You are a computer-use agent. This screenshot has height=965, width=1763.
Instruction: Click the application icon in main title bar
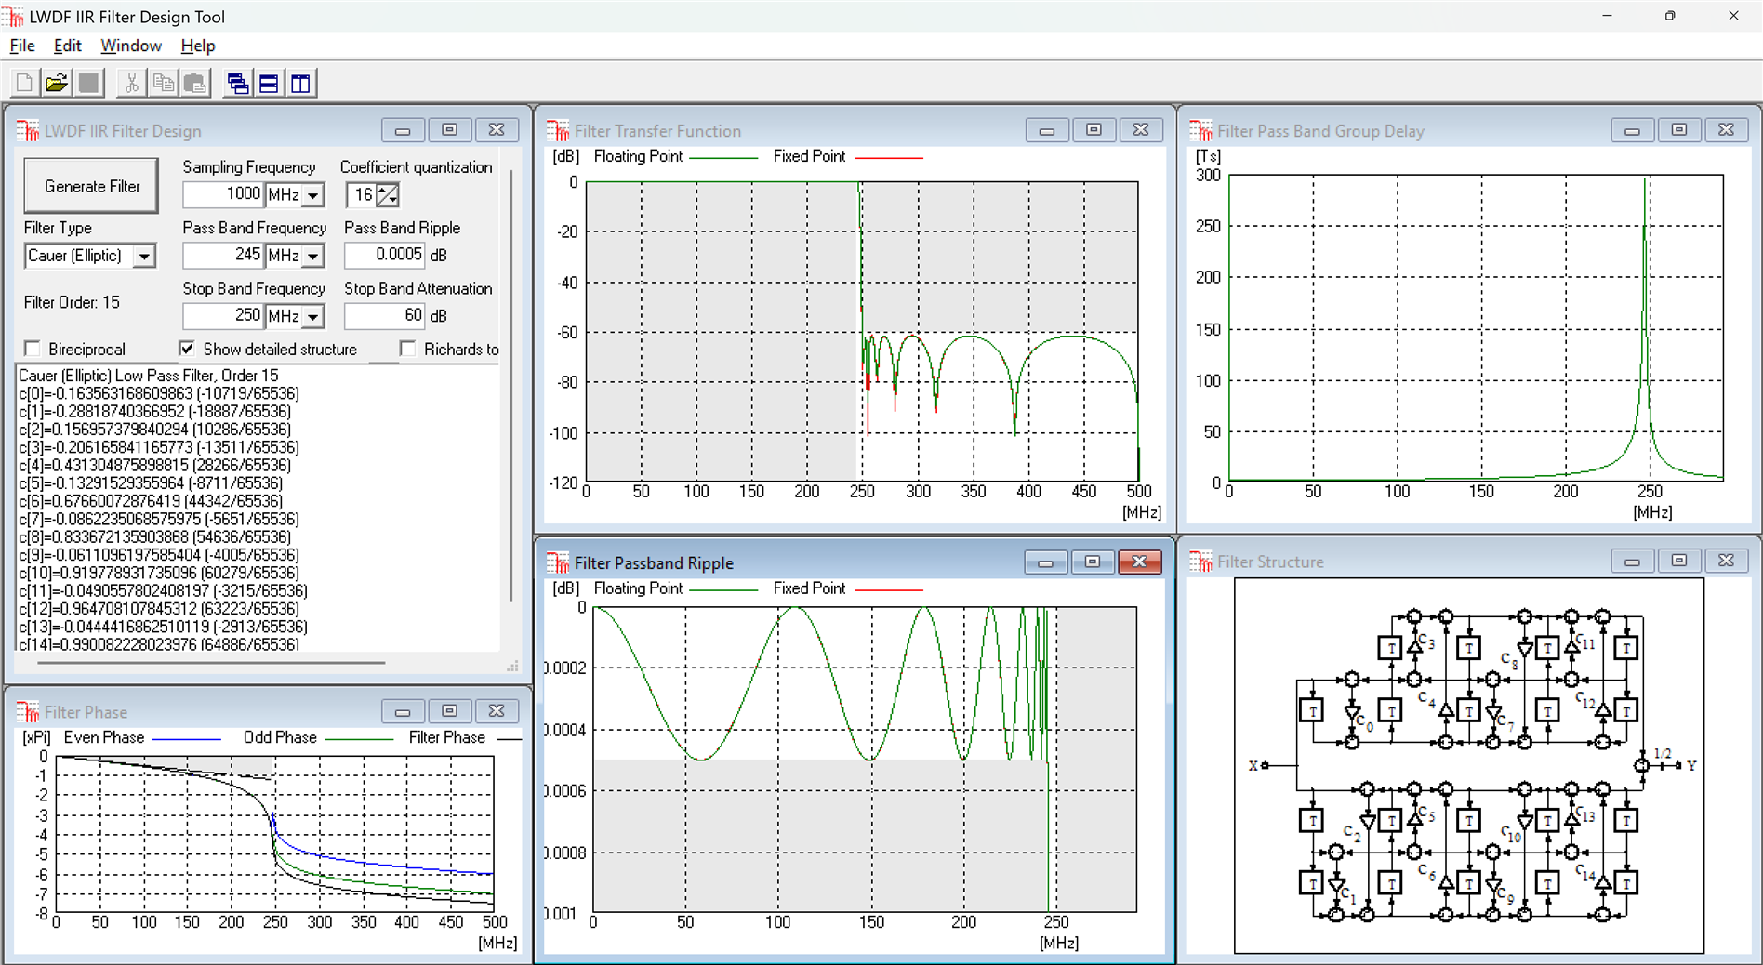13,17
